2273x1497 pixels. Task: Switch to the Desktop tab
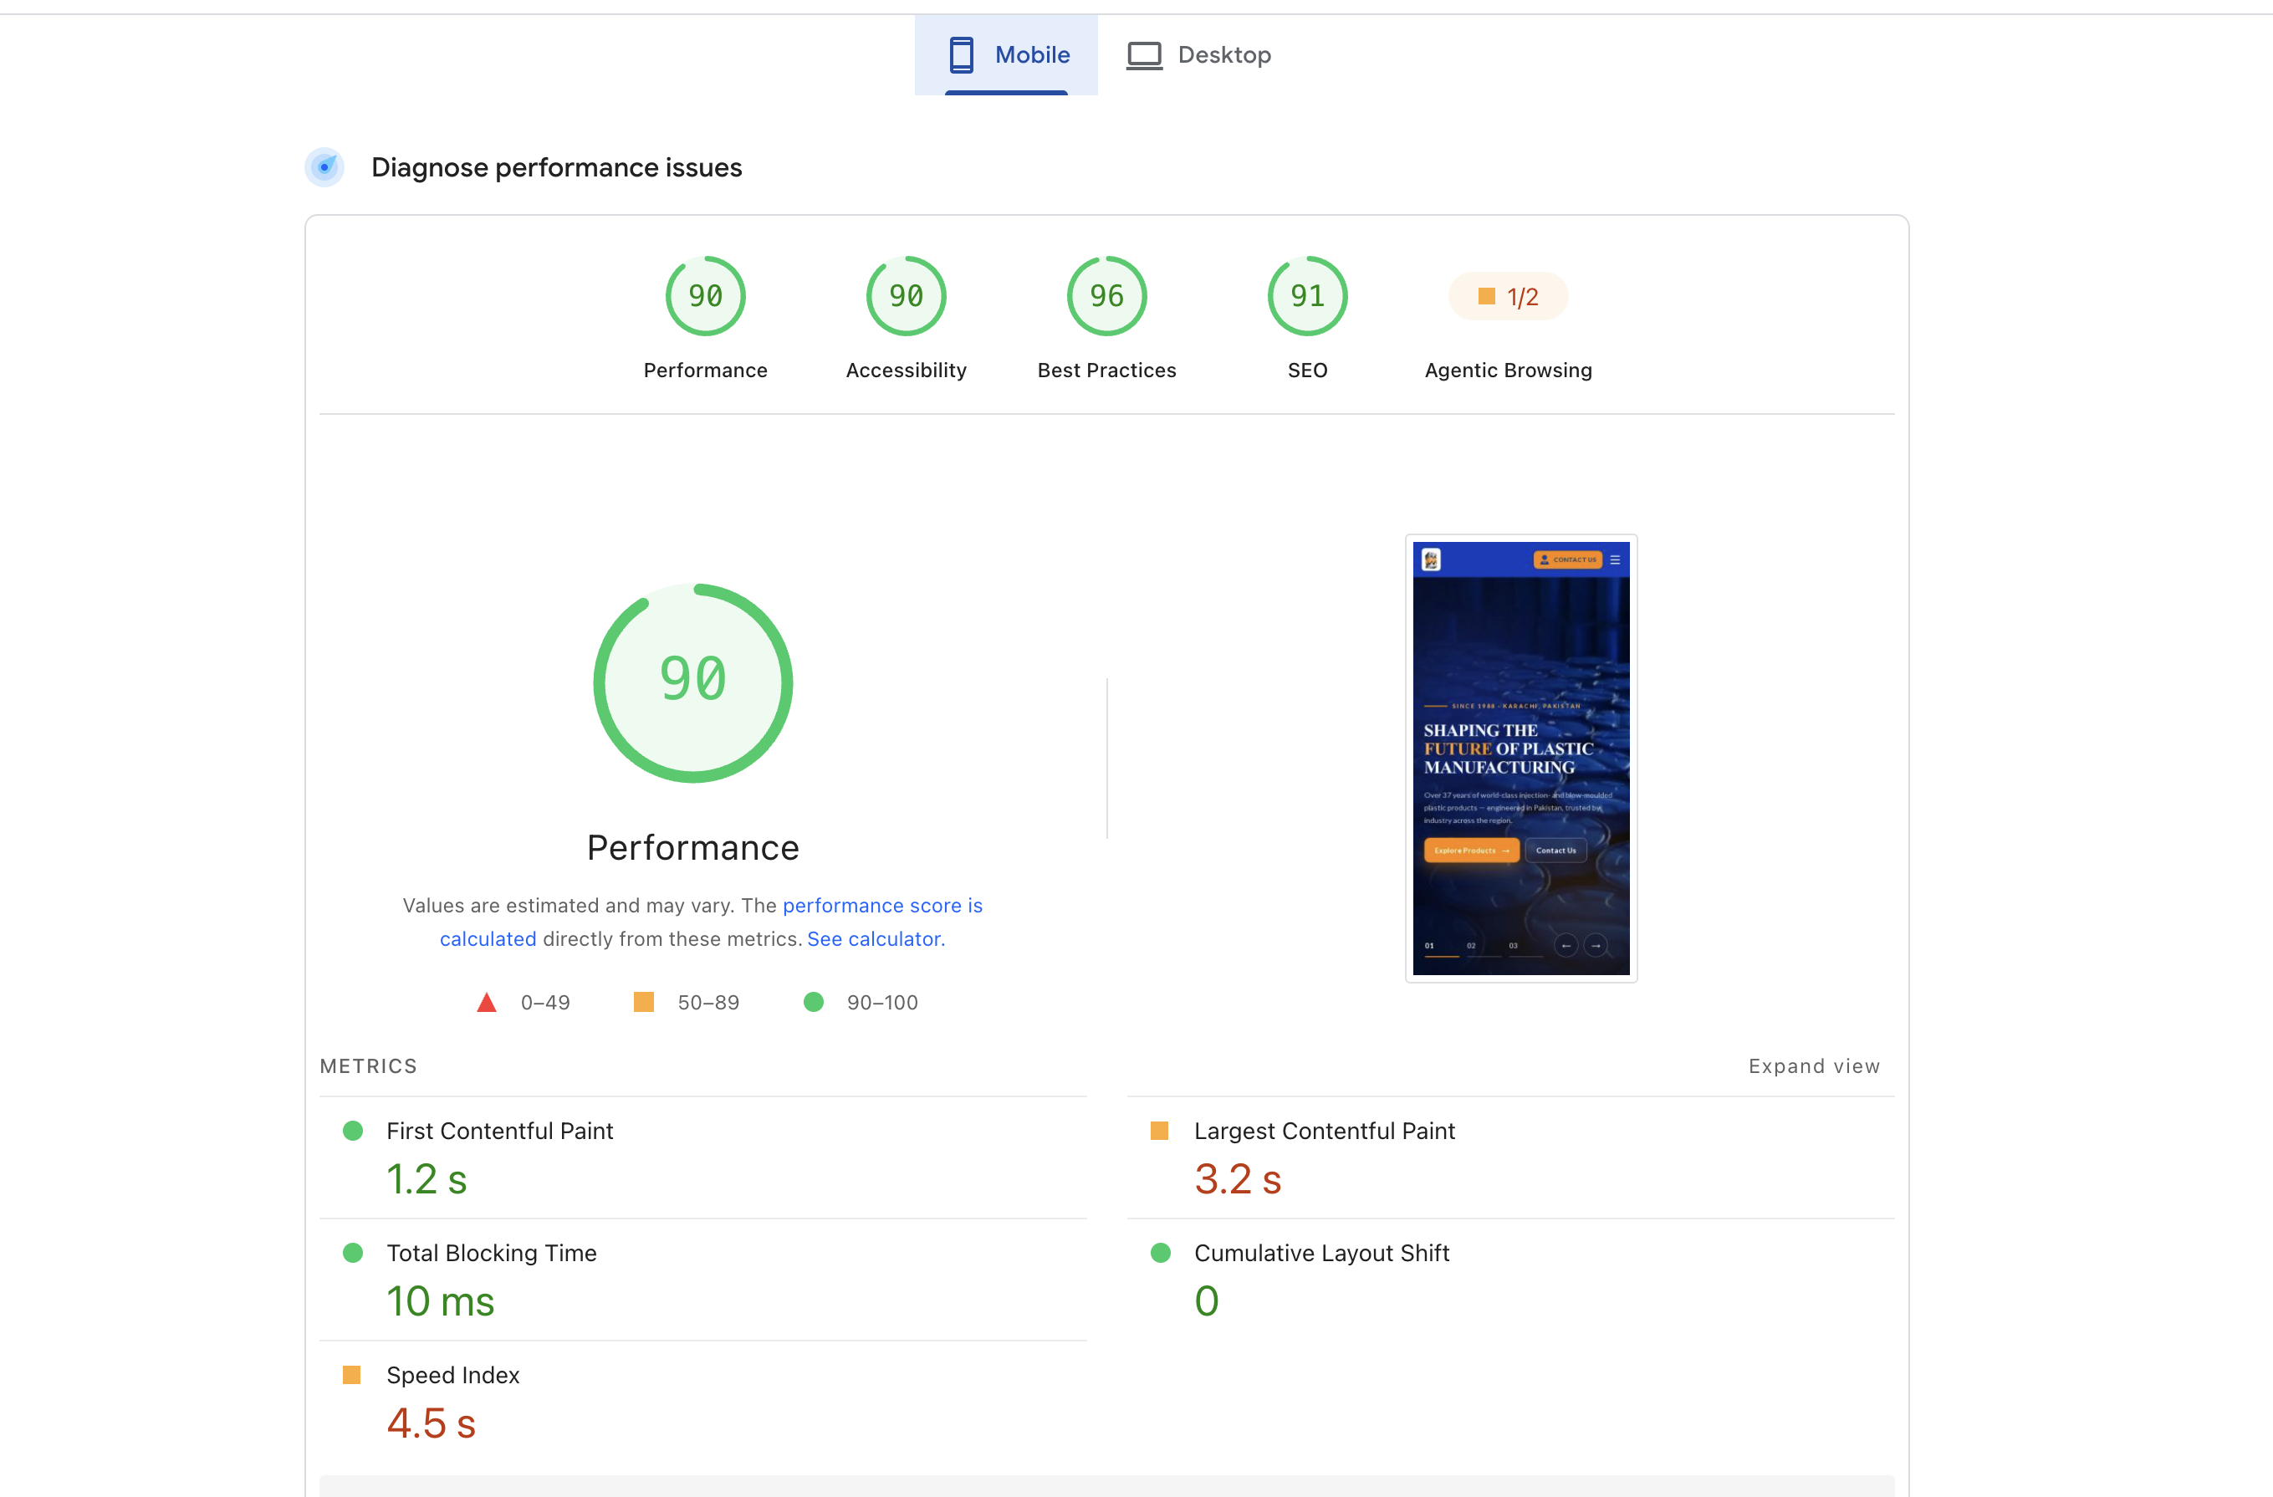[1198, 54]
